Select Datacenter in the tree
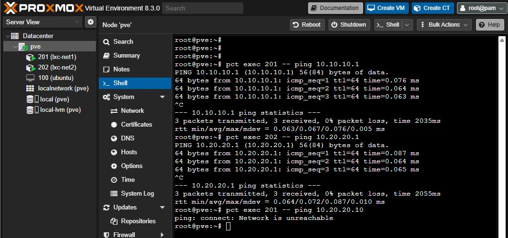508x238 pixels. pos(38,36)
